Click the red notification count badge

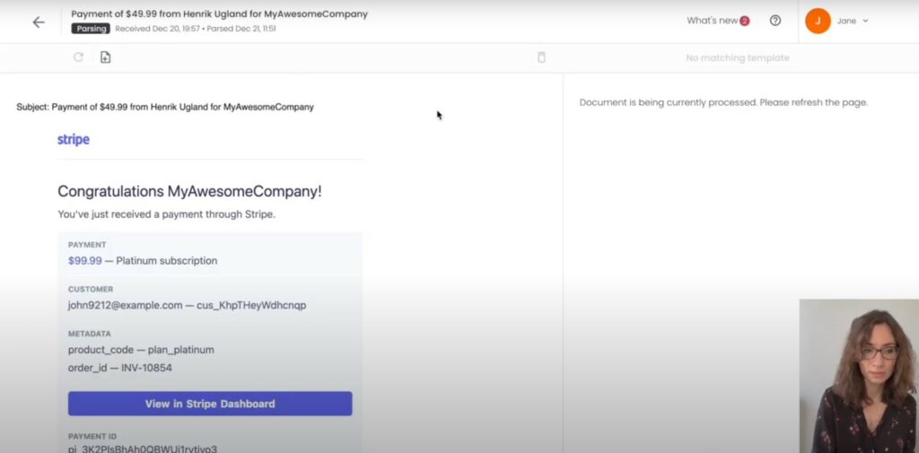pos(744,22)
